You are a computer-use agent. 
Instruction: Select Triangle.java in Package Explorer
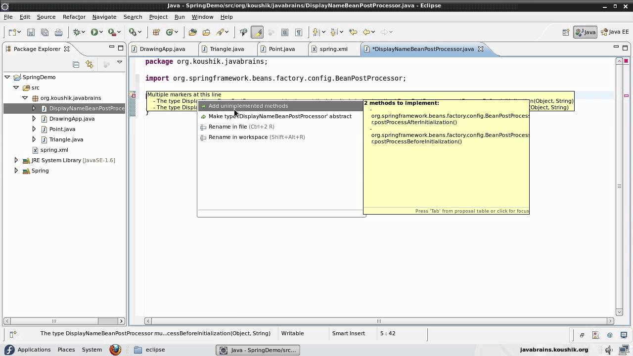pos(66,139)
